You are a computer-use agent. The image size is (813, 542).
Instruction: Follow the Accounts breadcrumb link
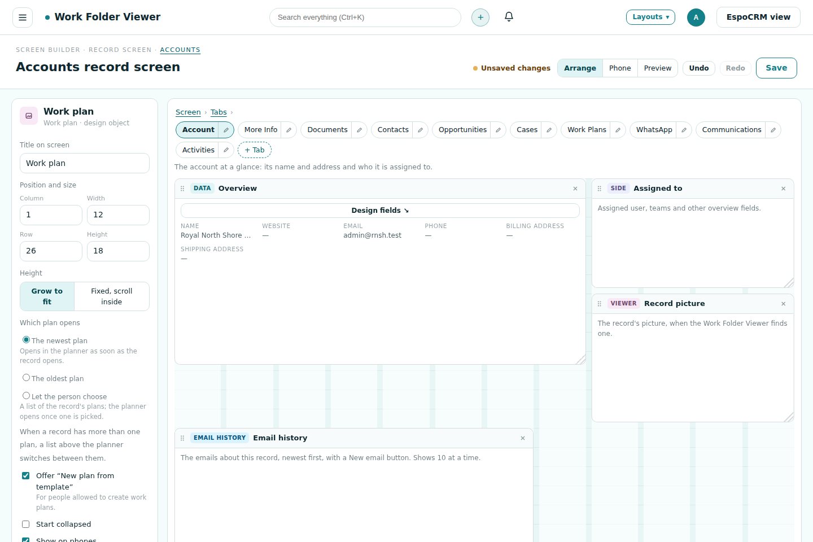[180, 50]
